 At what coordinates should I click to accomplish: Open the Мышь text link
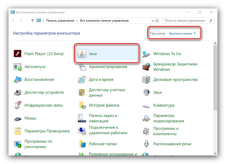[30, 118]
